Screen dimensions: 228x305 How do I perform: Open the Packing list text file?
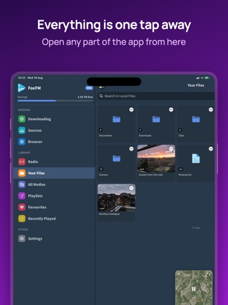(196, 163)
